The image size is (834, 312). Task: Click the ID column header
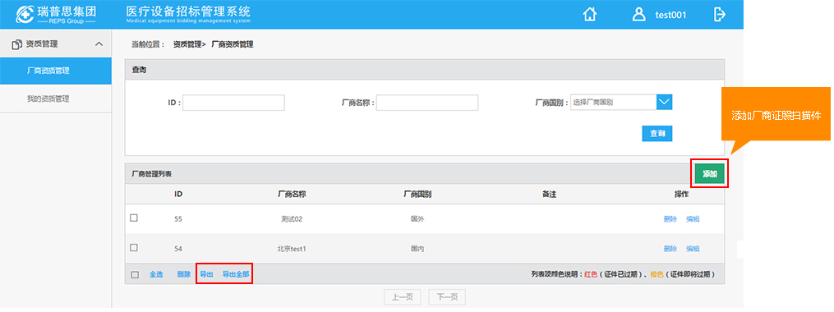coord(178,195)
